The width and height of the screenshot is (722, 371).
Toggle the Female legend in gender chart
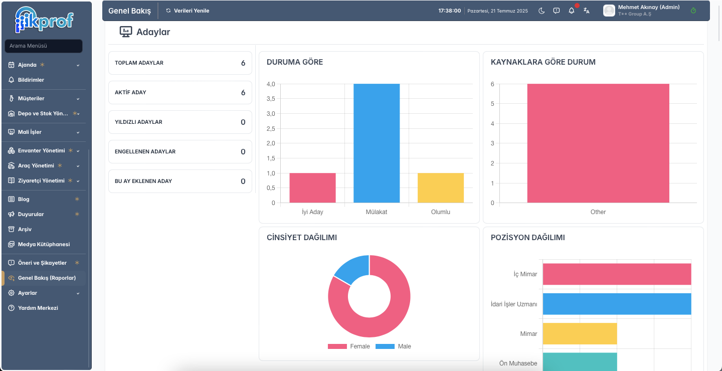(349, 346)
